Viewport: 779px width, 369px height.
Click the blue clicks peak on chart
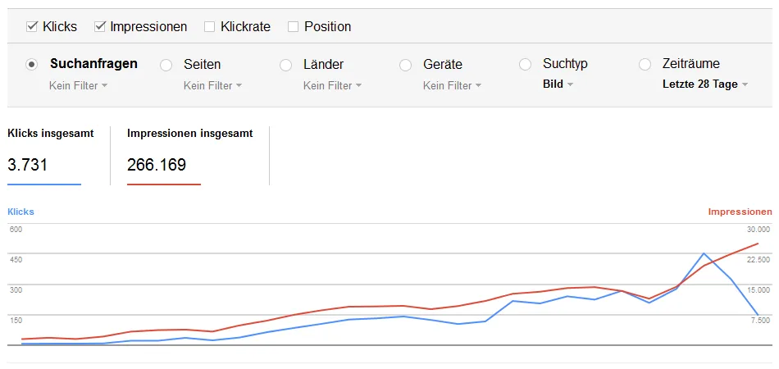(704, 253)
